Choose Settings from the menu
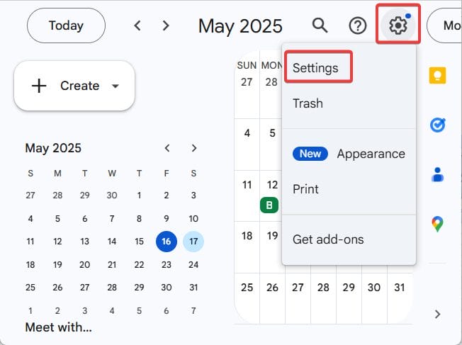Screen dimensions: 462x345 315,68
